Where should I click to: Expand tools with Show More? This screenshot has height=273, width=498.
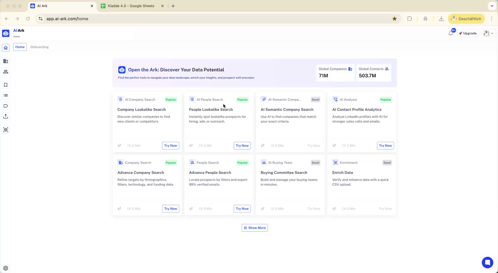(x=255, y=228)
